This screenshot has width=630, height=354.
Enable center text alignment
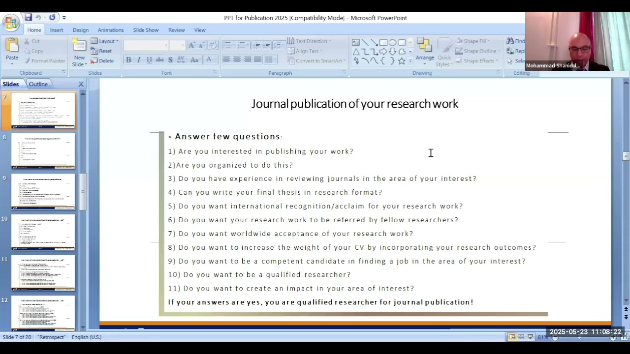pos(237,60)
